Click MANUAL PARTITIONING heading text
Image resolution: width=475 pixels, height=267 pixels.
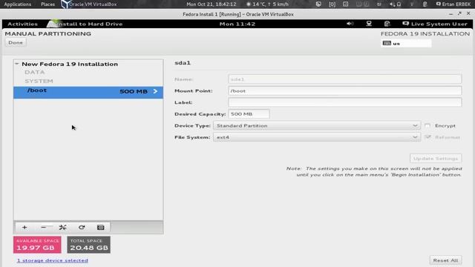click(47, 33)
